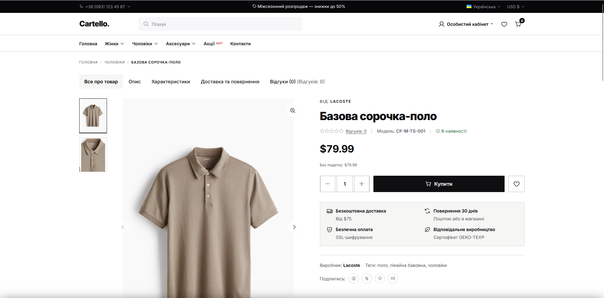This screenshot has height=298, width=604.
Task: Open Акції HOT menu item
Action: 213,44
